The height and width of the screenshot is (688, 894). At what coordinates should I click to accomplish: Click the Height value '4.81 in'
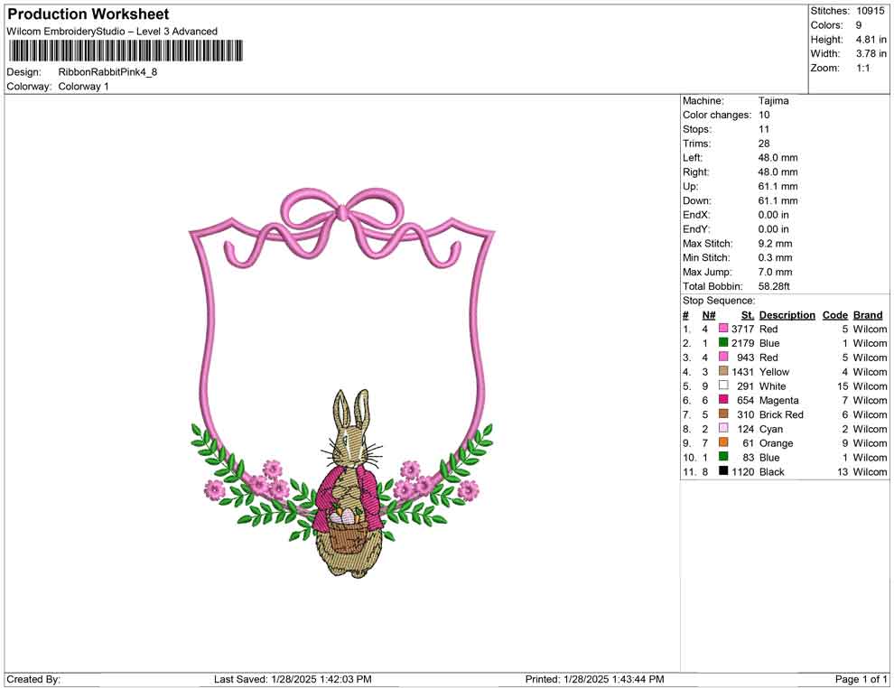point(871,40)
